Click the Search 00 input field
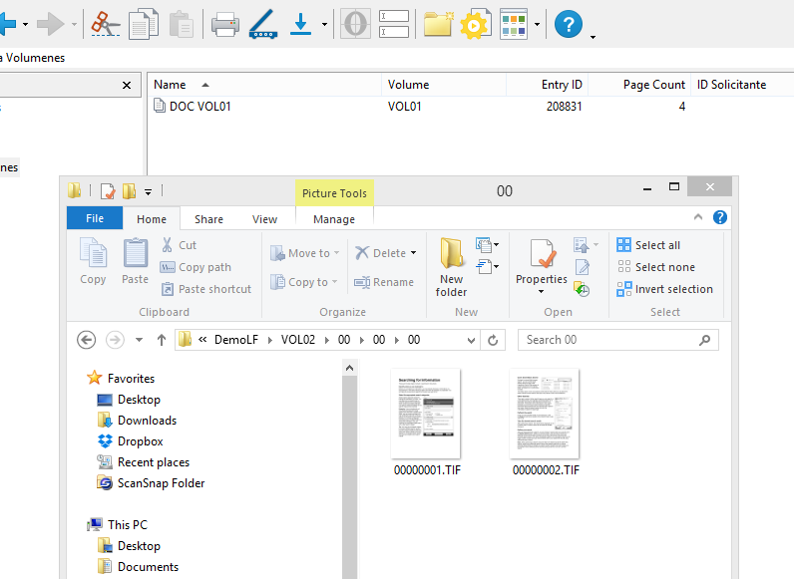The image size is (794, 579). [608, 340]
